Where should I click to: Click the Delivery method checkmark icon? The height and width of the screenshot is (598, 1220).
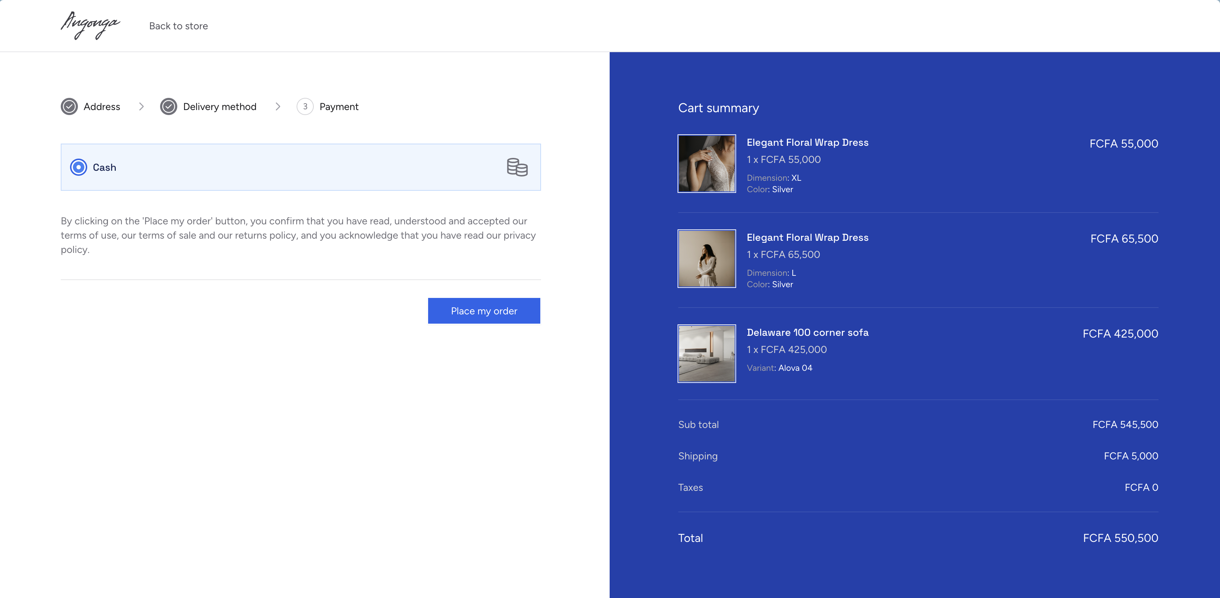click(169, 106)
